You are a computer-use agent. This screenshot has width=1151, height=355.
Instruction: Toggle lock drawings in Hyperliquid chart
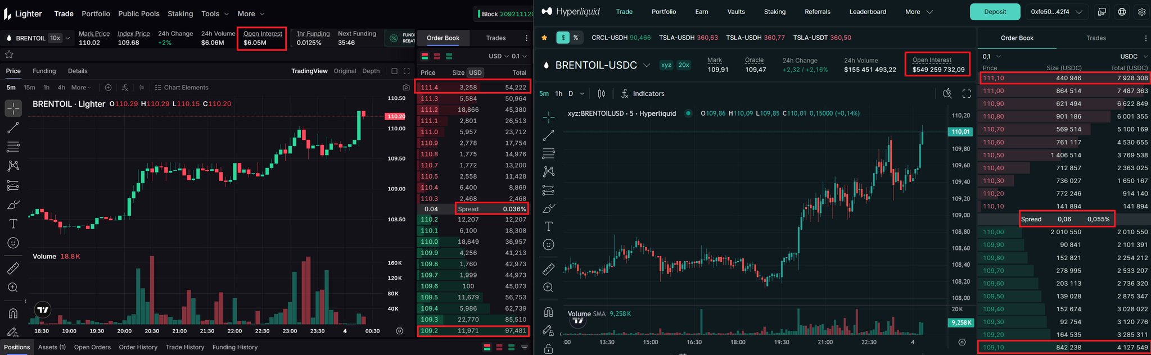tap(549, 349)
